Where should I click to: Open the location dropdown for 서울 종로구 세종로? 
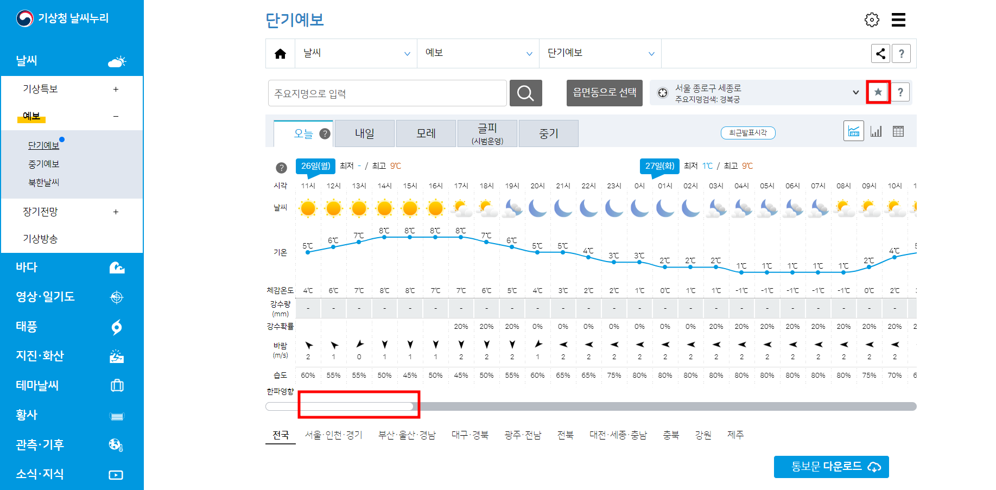[857, 92]
